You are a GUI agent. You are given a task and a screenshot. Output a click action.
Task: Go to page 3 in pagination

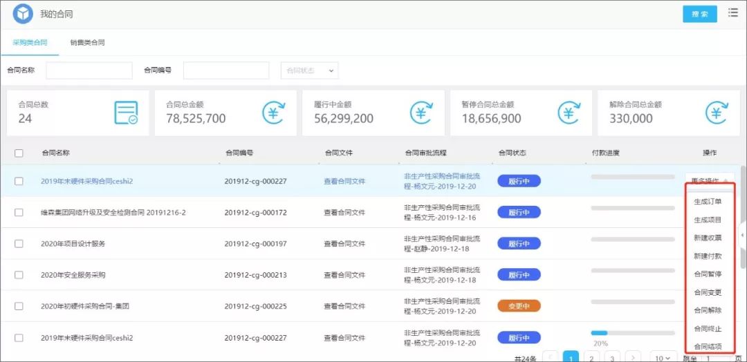click(x=612, y=358)
